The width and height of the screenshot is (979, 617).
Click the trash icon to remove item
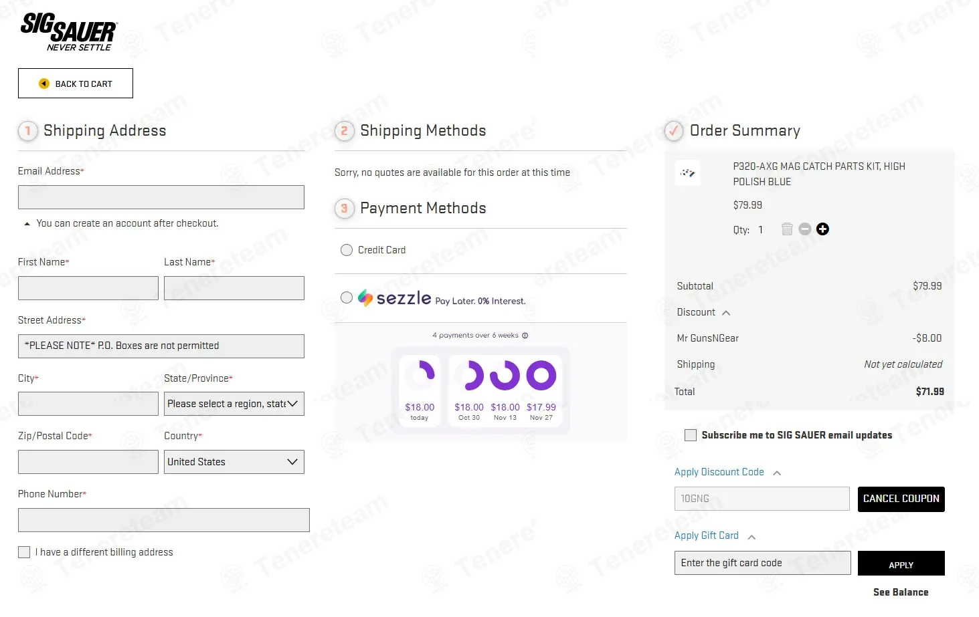[787, 229]
